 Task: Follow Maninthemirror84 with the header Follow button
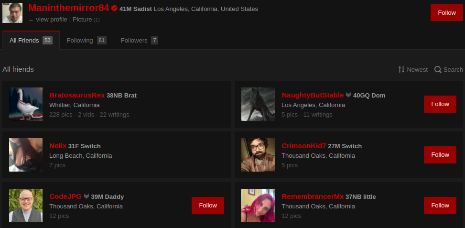(x=447, y=13)
